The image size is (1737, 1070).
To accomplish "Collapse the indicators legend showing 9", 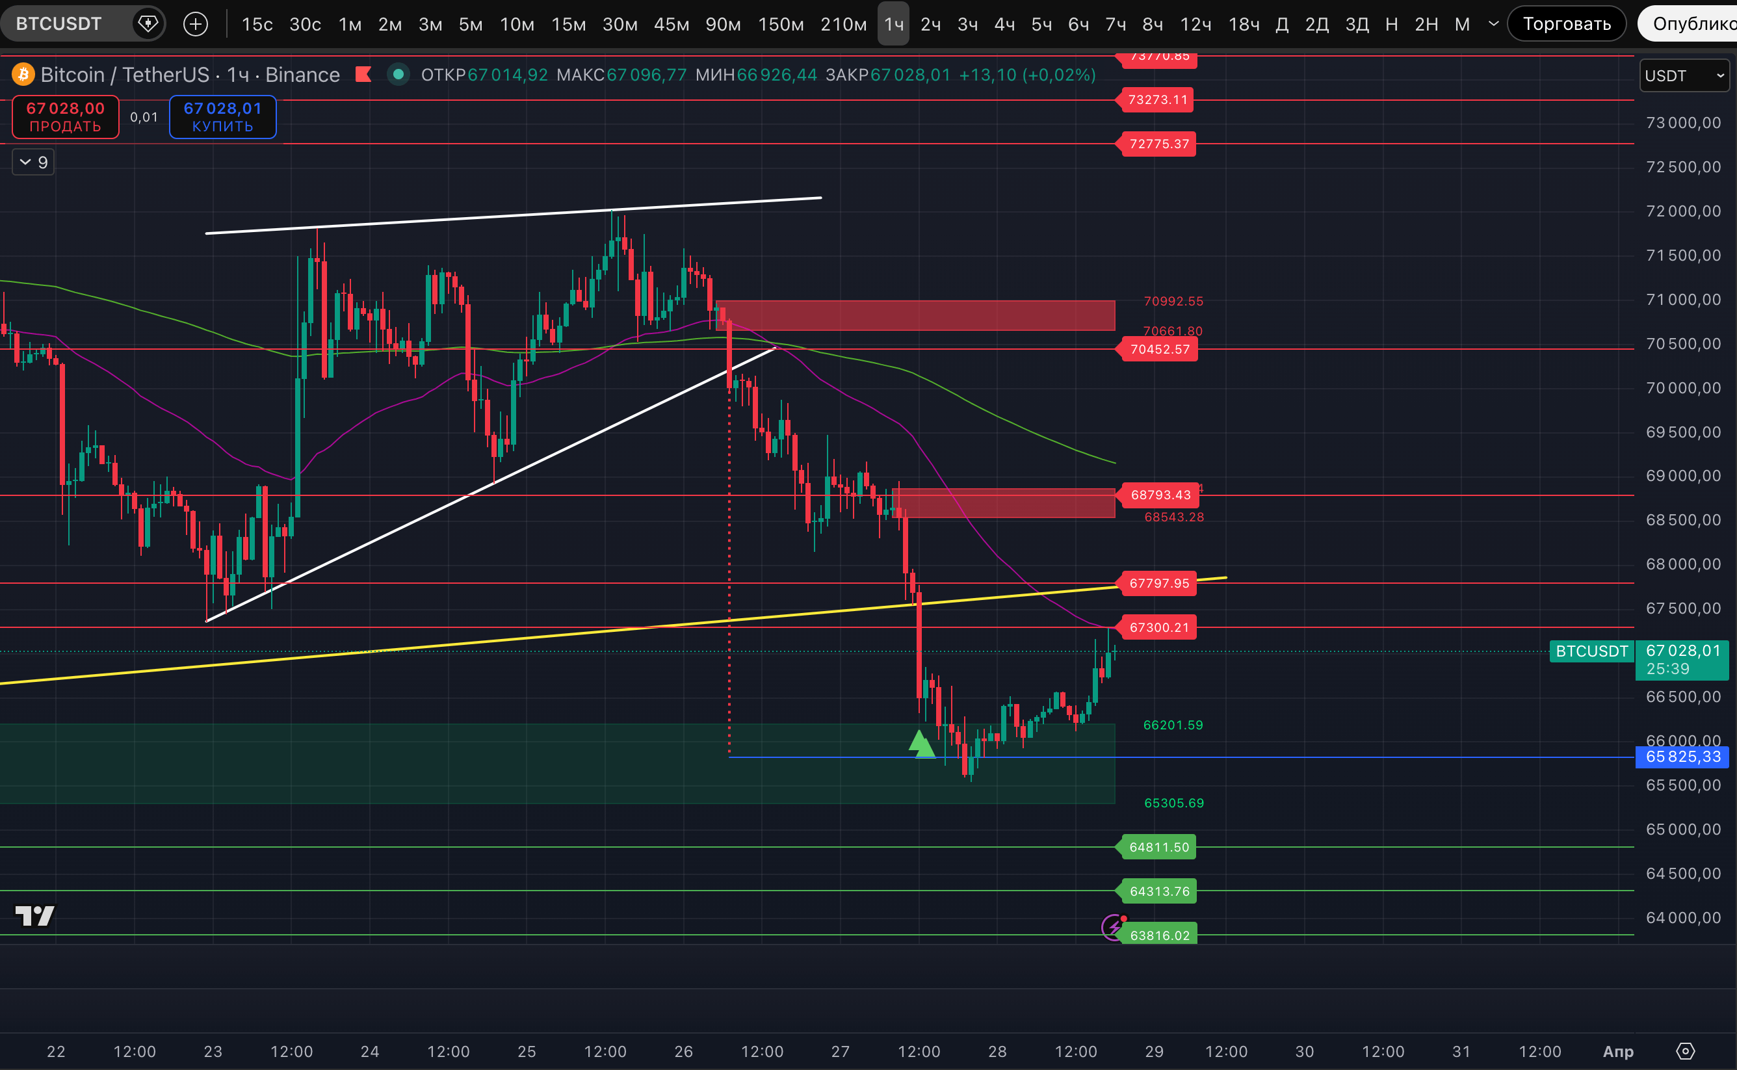I will (33, 162).
